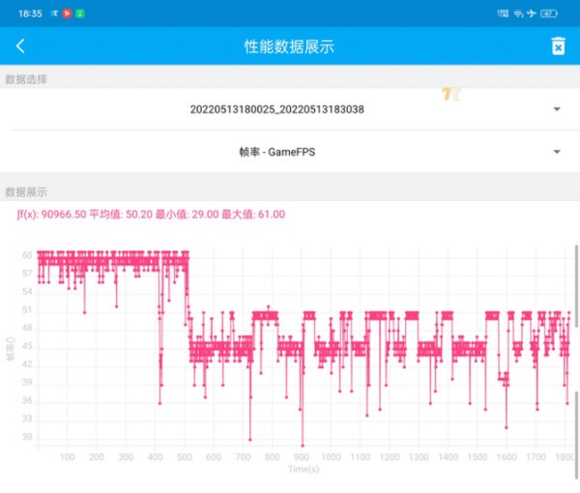This screenshot has width=580, height=493.
Task: Select the 900 tick on the time axis
Action: point(301,457)
